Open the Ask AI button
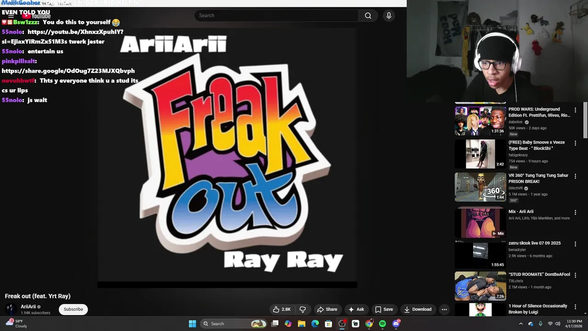588x331 pixels. pyautogui.click(x=356, y=309)
